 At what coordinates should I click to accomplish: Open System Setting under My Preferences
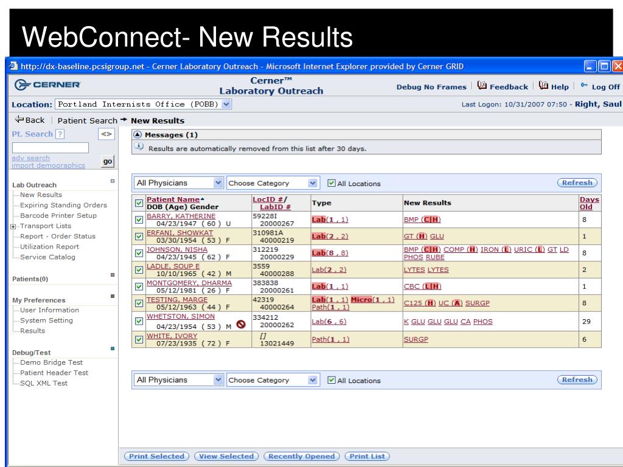(x=46, y=320)
